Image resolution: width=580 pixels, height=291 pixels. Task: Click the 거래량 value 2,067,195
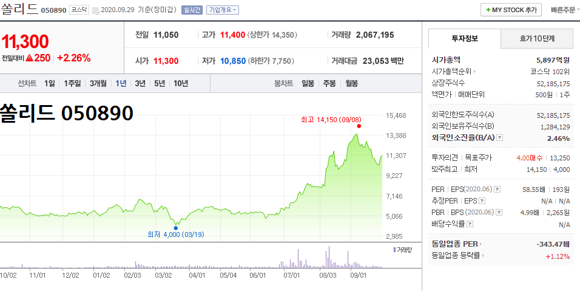[x=375, y=35]
